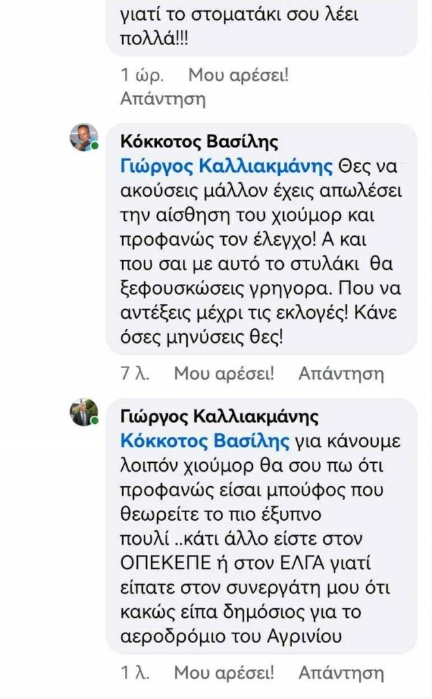Follow the blue Κόκκοτος Βασίλης mention

[x=205, y=440]
